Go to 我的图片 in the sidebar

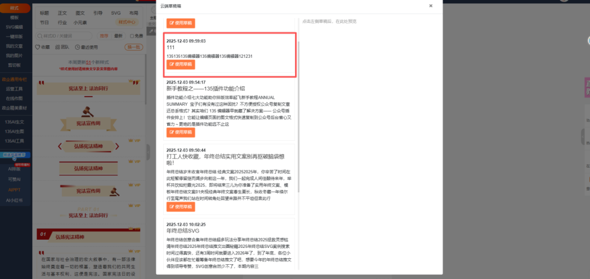click(x=15, y=55)
